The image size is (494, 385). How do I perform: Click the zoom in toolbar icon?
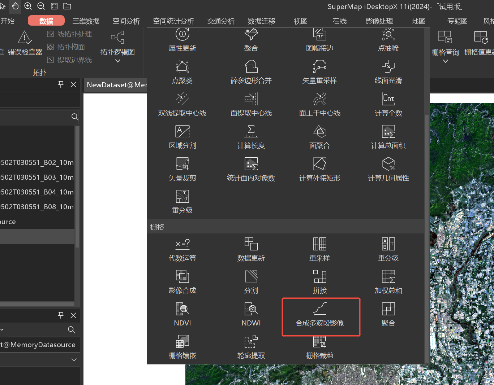[28, 6]
